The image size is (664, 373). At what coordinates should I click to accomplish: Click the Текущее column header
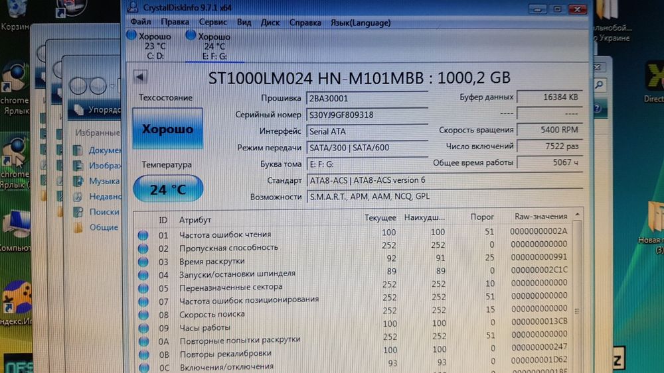(380, 218)
